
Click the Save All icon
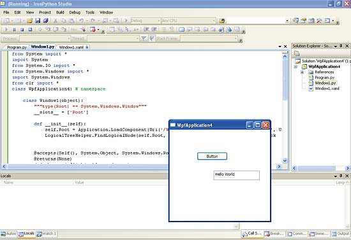pyautogui.click(x=46, y=21)
